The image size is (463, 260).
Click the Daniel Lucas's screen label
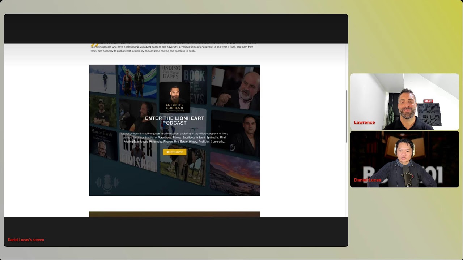point(26,240)
